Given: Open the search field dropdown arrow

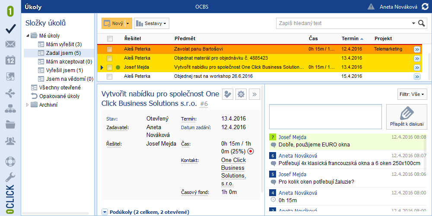Looking at the screenshot, I should pyautogui.click(x=413, y=23).
